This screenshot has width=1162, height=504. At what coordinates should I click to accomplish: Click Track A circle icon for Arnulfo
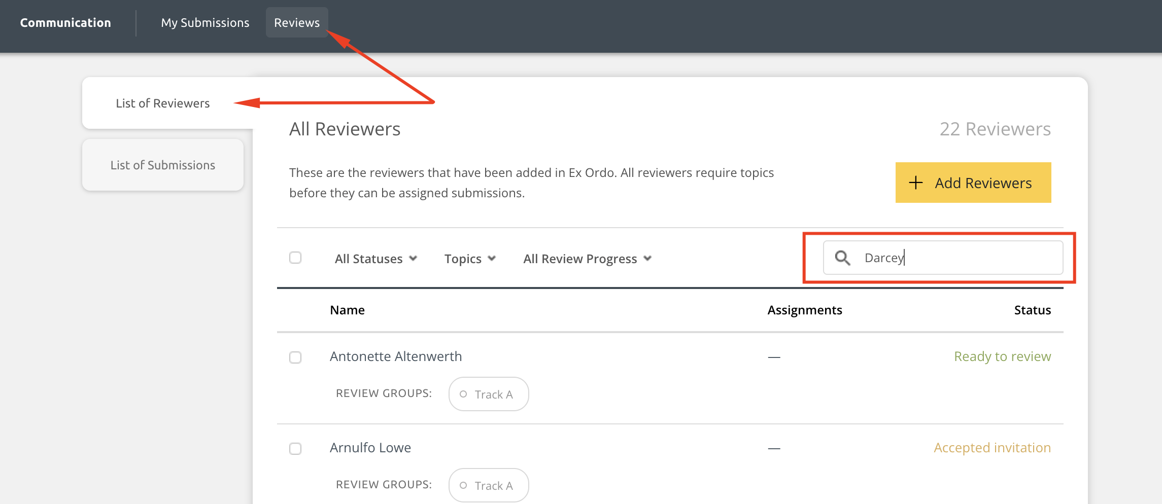point(463,485)
